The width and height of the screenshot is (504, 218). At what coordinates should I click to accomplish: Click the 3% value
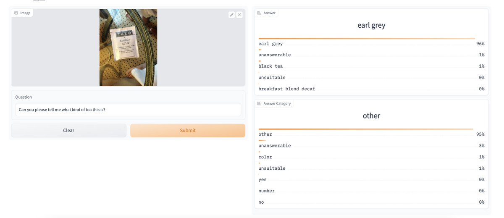pyautogui.click(x=482, y=146)
